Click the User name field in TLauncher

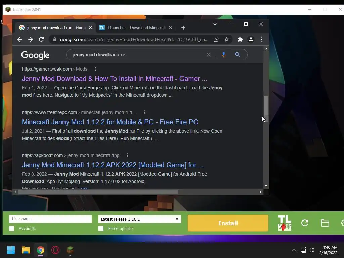[x=50, y=219]
